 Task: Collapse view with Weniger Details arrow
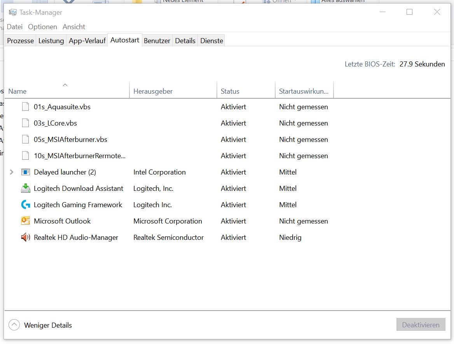(14, 325)
